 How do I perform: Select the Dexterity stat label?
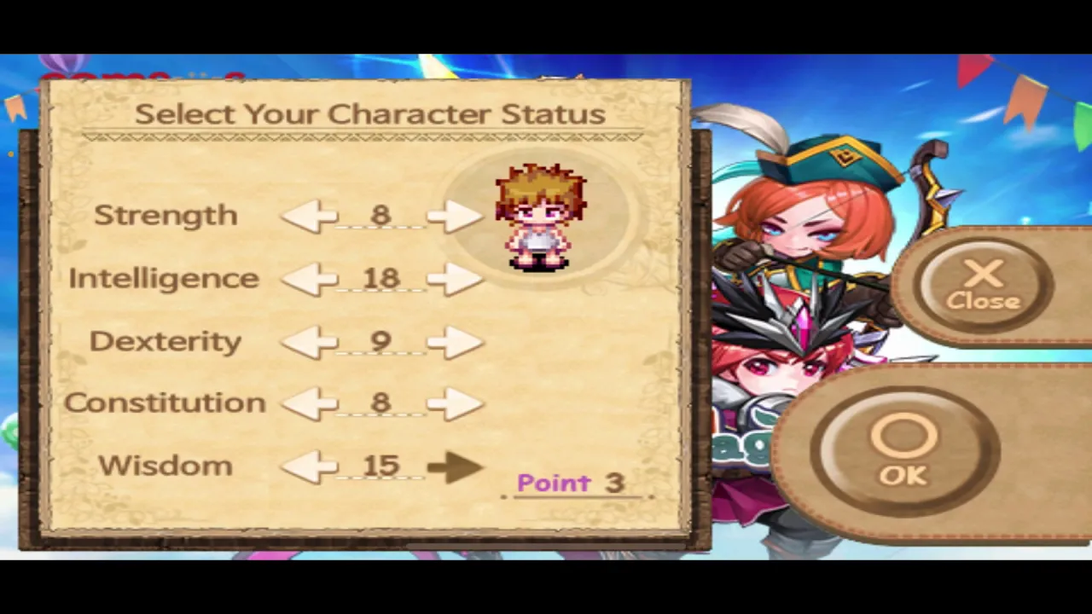point(166,342)
